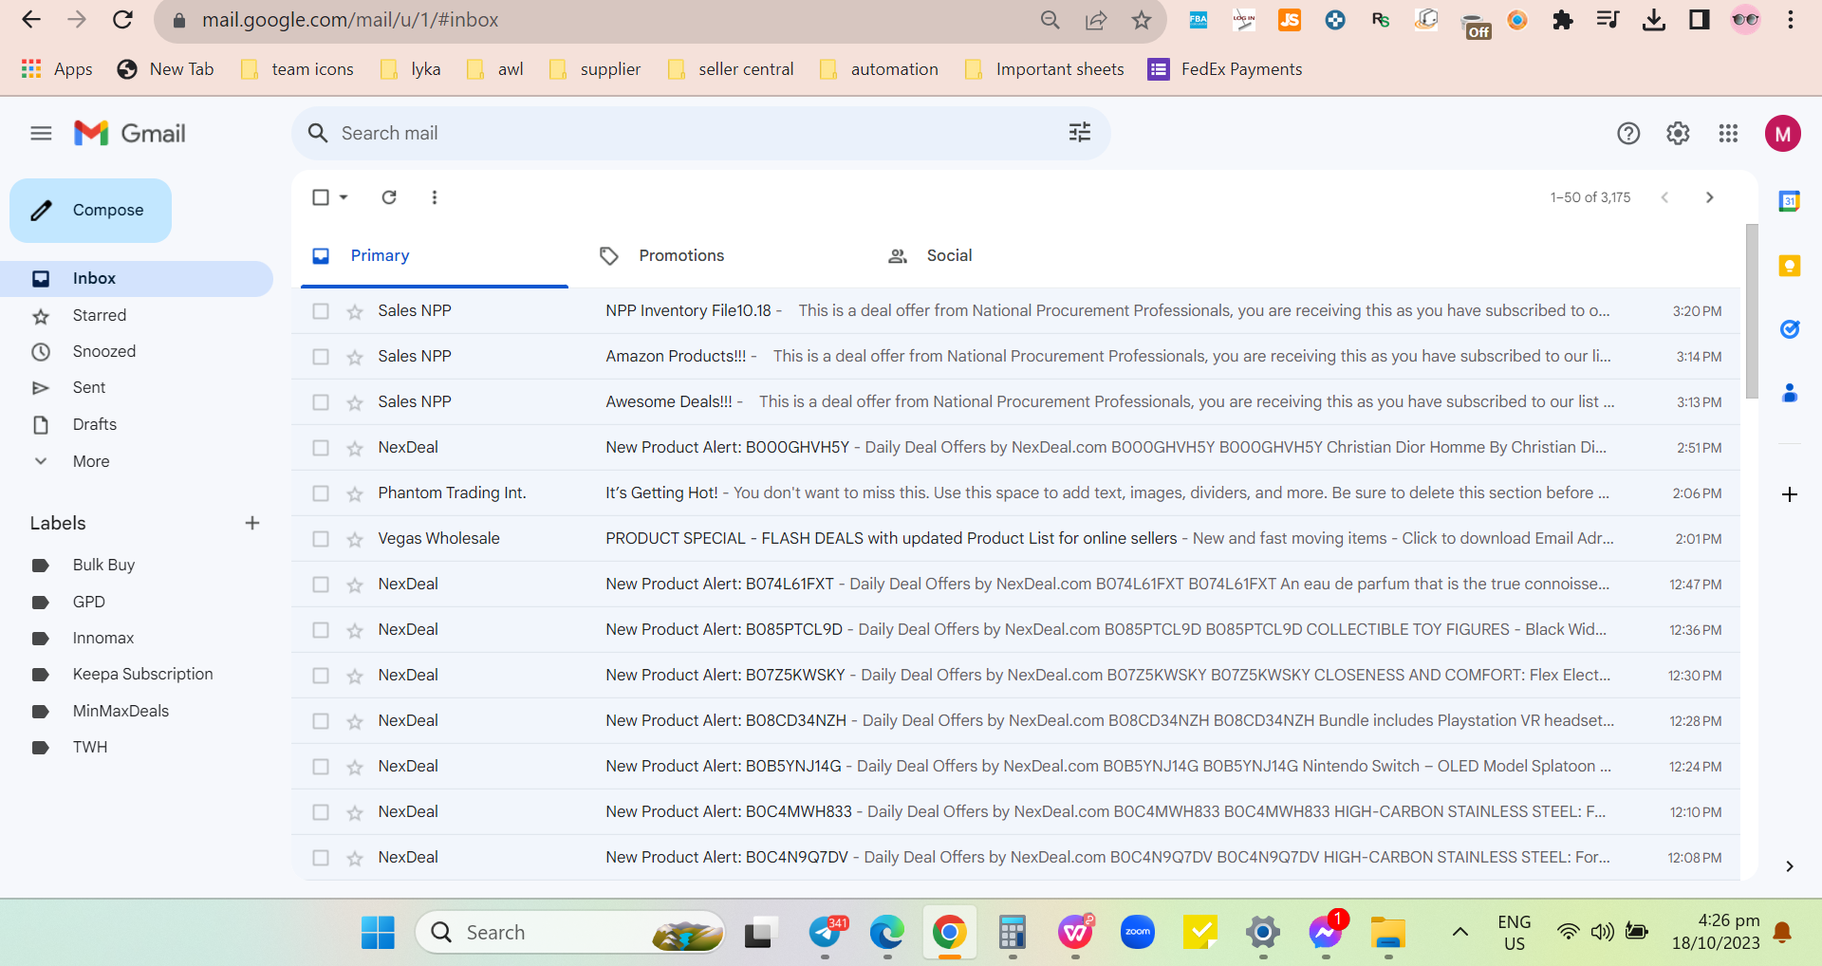The image size is (1822, 966).
Task: Click the Gmail logo
Action: click(x=130, y=134)
